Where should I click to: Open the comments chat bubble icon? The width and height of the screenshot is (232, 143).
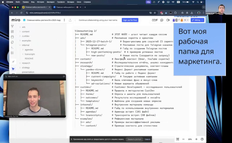coord(162,20)
